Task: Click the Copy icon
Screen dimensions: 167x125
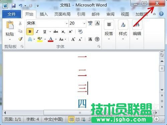Action: click(20, 31)
